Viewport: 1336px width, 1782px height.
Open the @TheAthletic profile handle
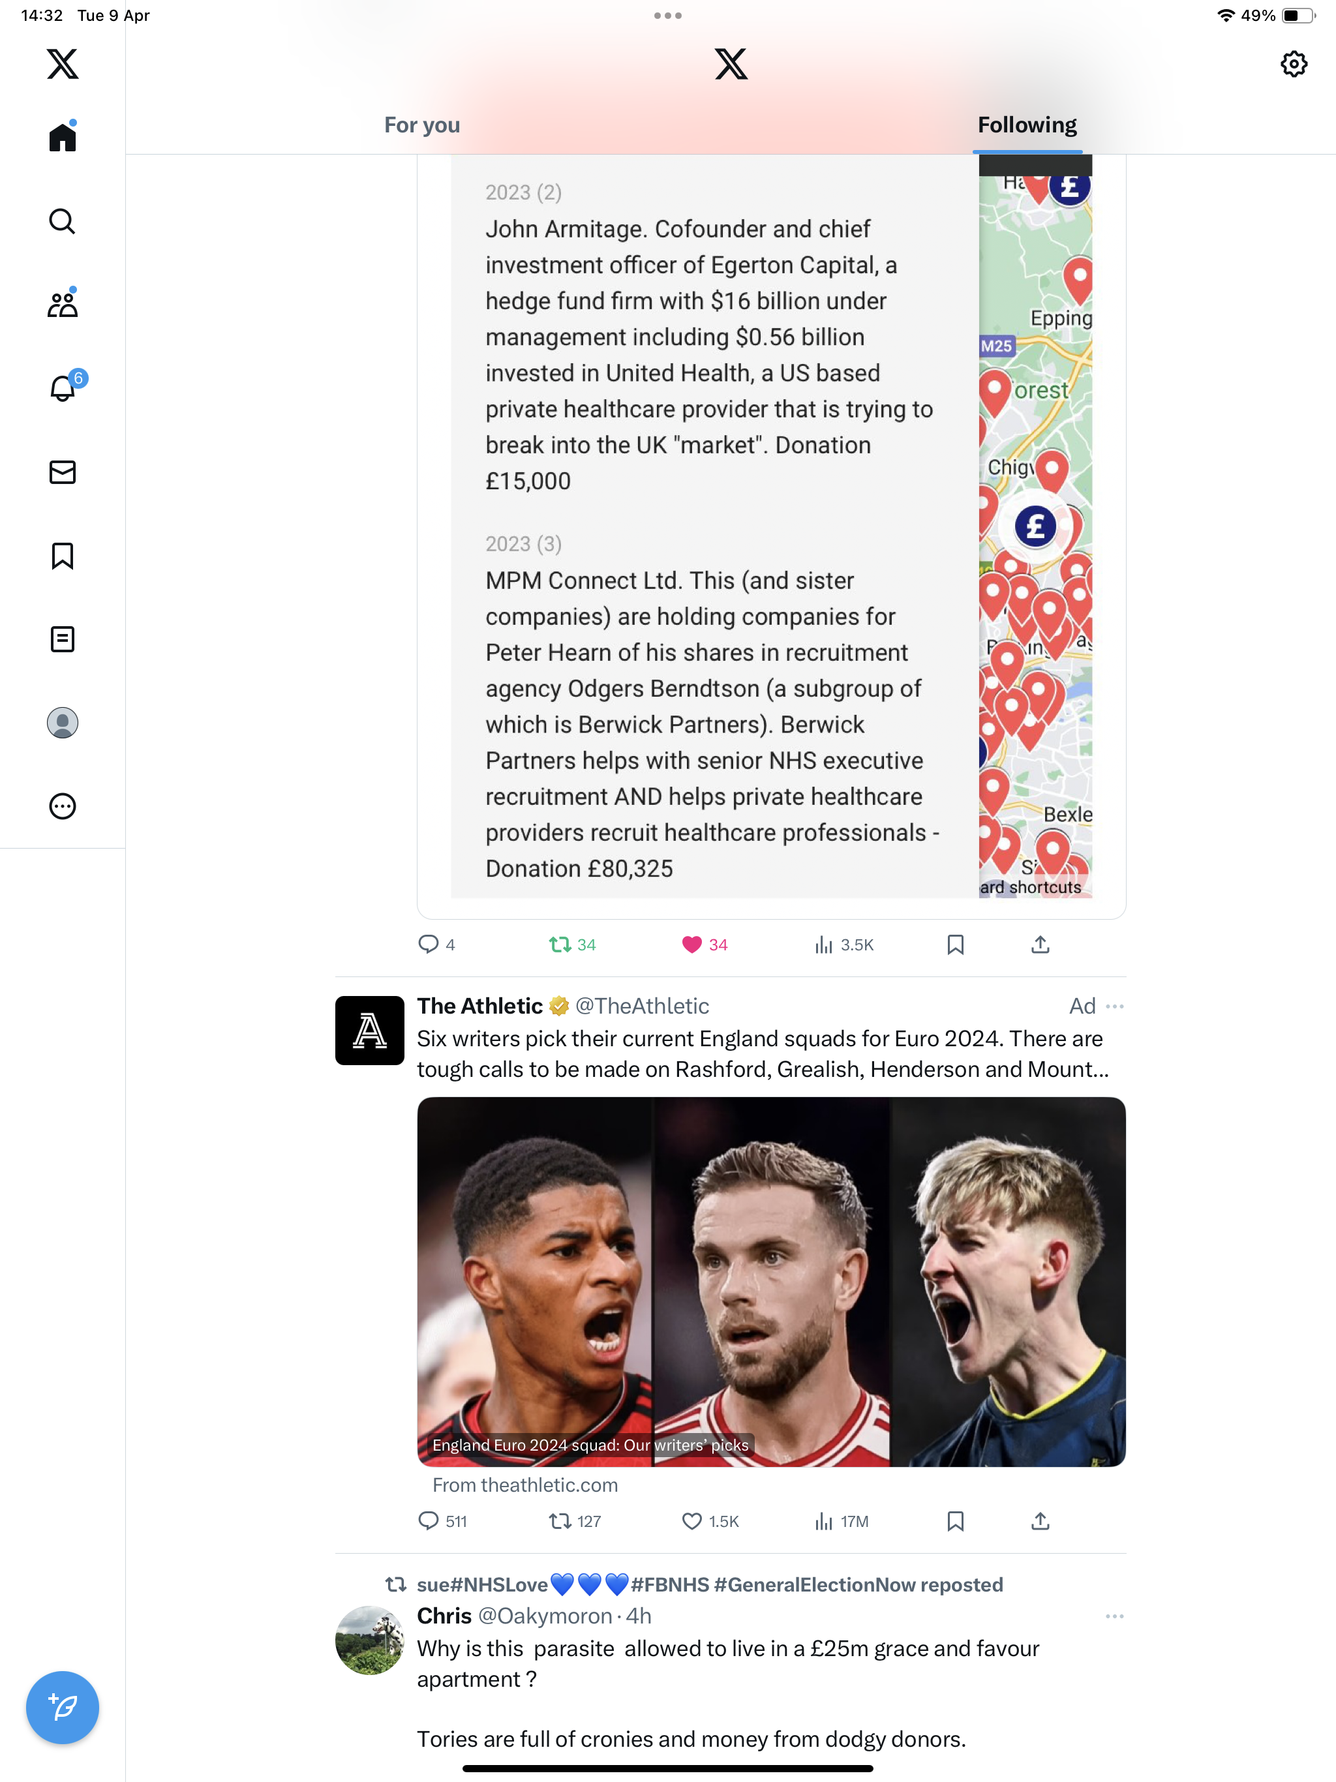coord(642,1005)
